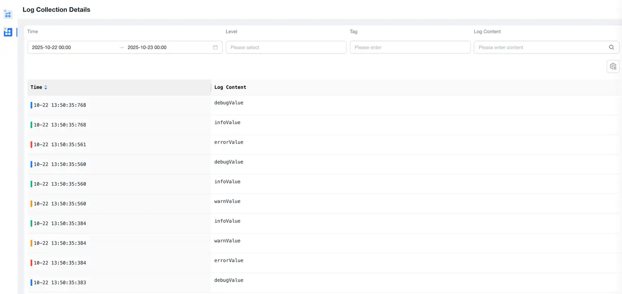Click the Log Content column header

tap(230, 87)
